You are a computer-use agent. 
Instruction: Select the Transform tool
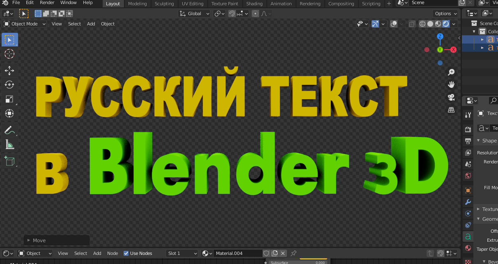pos(9,113)
